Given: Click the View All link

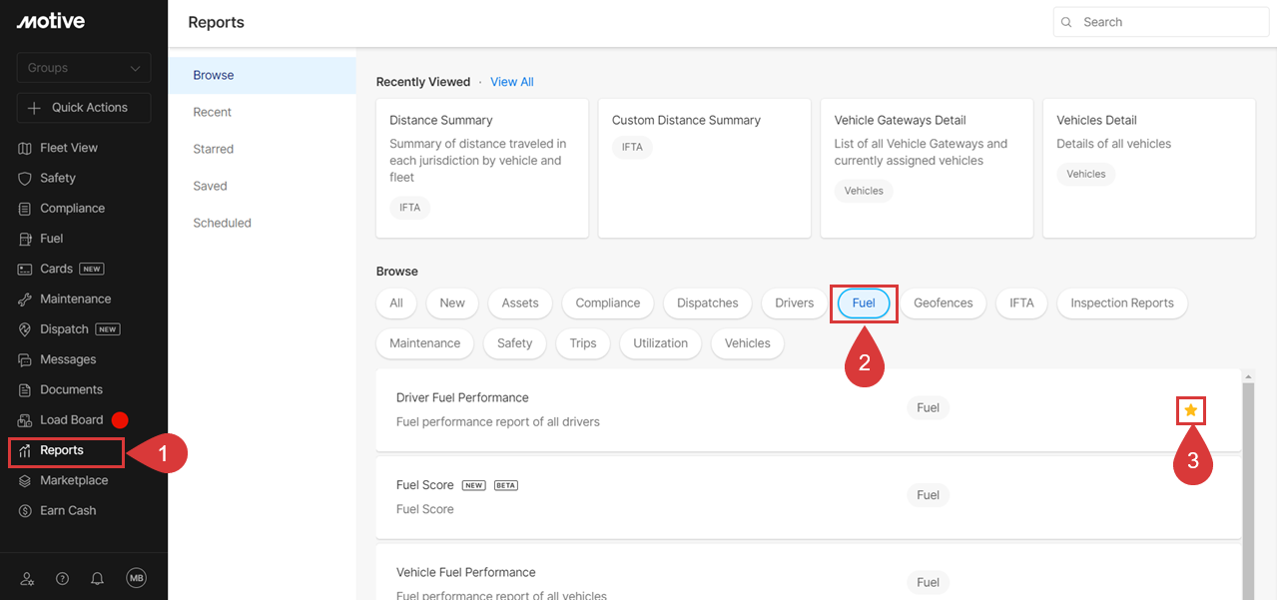Looking at the screenshot, I should [511, 82].
